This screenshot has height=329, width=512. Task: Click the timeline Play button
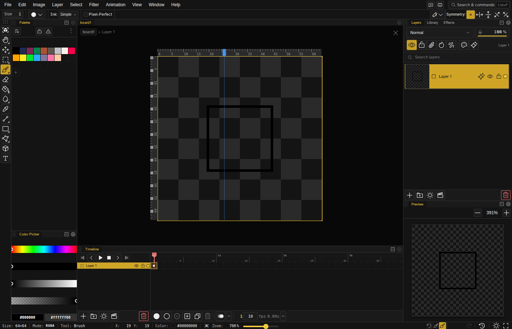pos(100,258)
